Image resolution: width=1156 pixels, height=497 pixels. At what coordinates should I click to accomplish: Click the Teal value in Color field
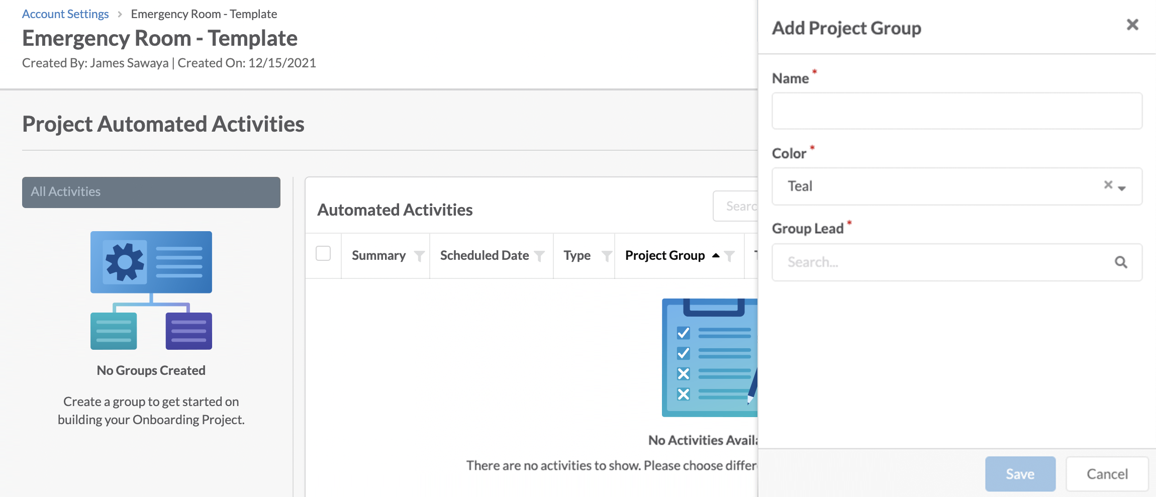tap(800, 186)
